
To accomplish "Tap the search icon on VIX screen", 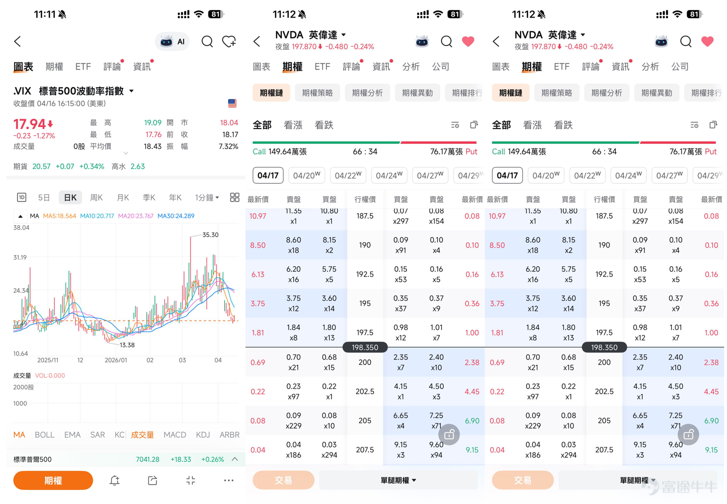I will point(207,42).
